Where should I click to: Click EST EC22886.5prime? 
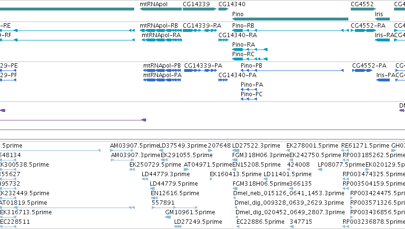pos(261,222)
